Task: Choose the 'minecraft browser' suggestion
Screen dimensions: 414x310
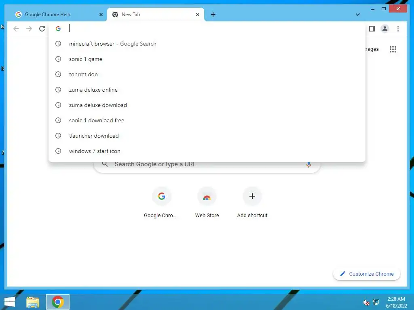Action: [207, 44]
